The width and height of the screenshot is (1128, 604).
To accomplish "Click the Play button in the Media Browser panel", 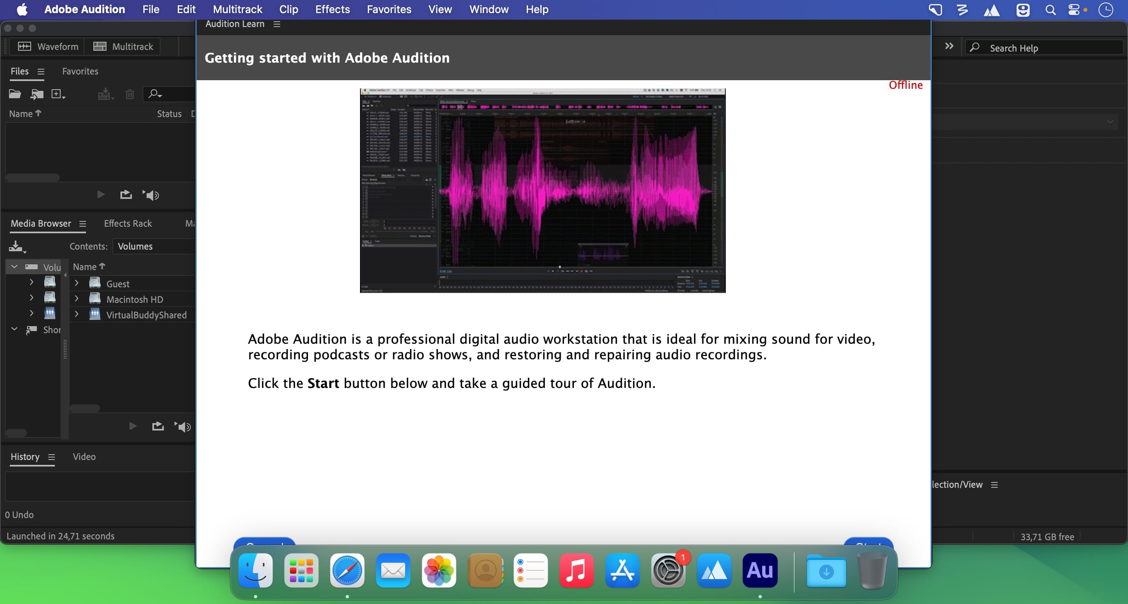I will 133,426.
